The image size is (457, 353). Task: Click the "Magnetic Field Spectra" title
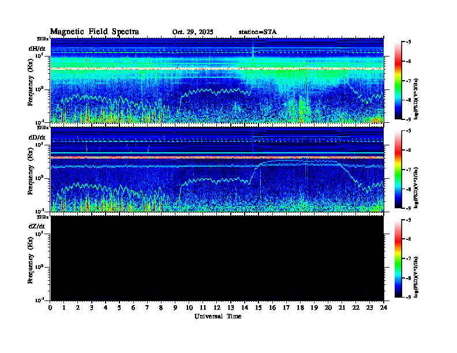tap(95, 32)
